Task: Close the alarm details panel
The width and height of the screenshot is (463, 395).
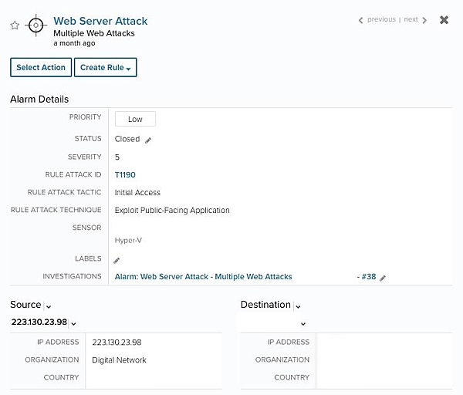Action: point(444,20)
